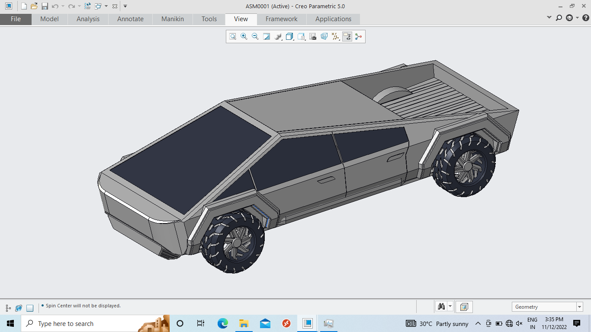Switch to the Applications tab
This screenshot has width=591, height=332.
click(x=333, y=19)
